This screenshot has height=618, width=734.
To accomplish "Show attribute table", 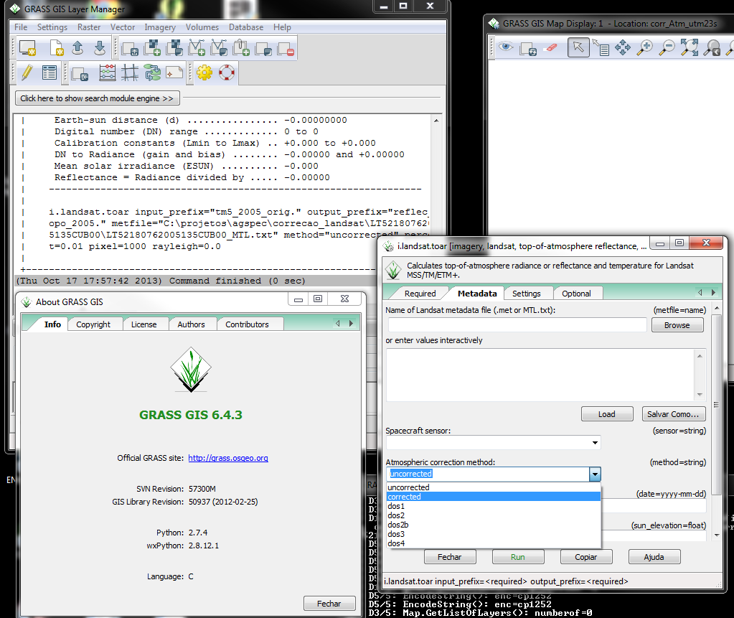I will (x=50, y=72).
